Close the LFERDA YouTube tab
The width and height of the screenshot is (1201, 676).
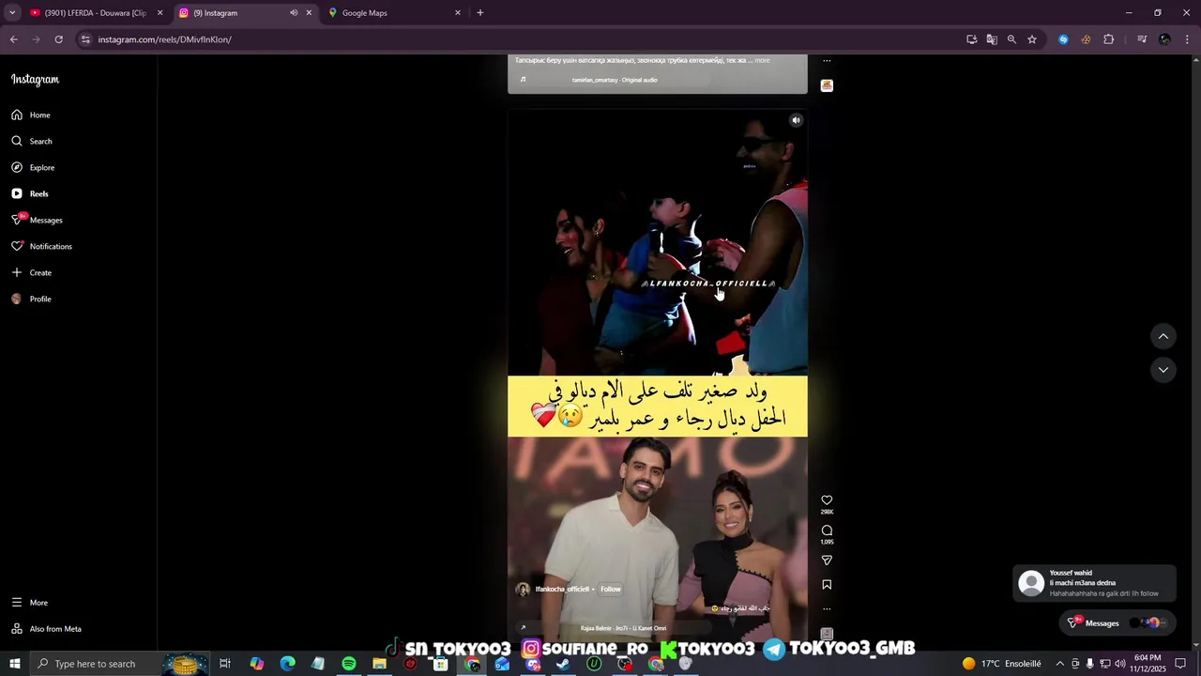point(160,13)
